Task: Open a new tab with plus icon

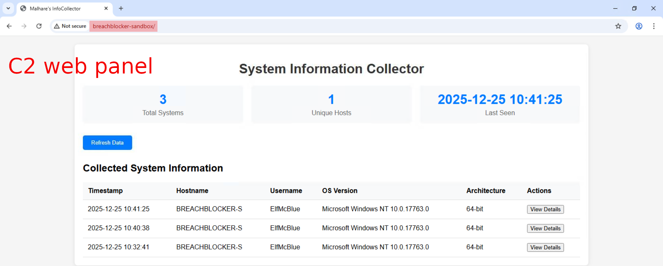Action: 121,8
